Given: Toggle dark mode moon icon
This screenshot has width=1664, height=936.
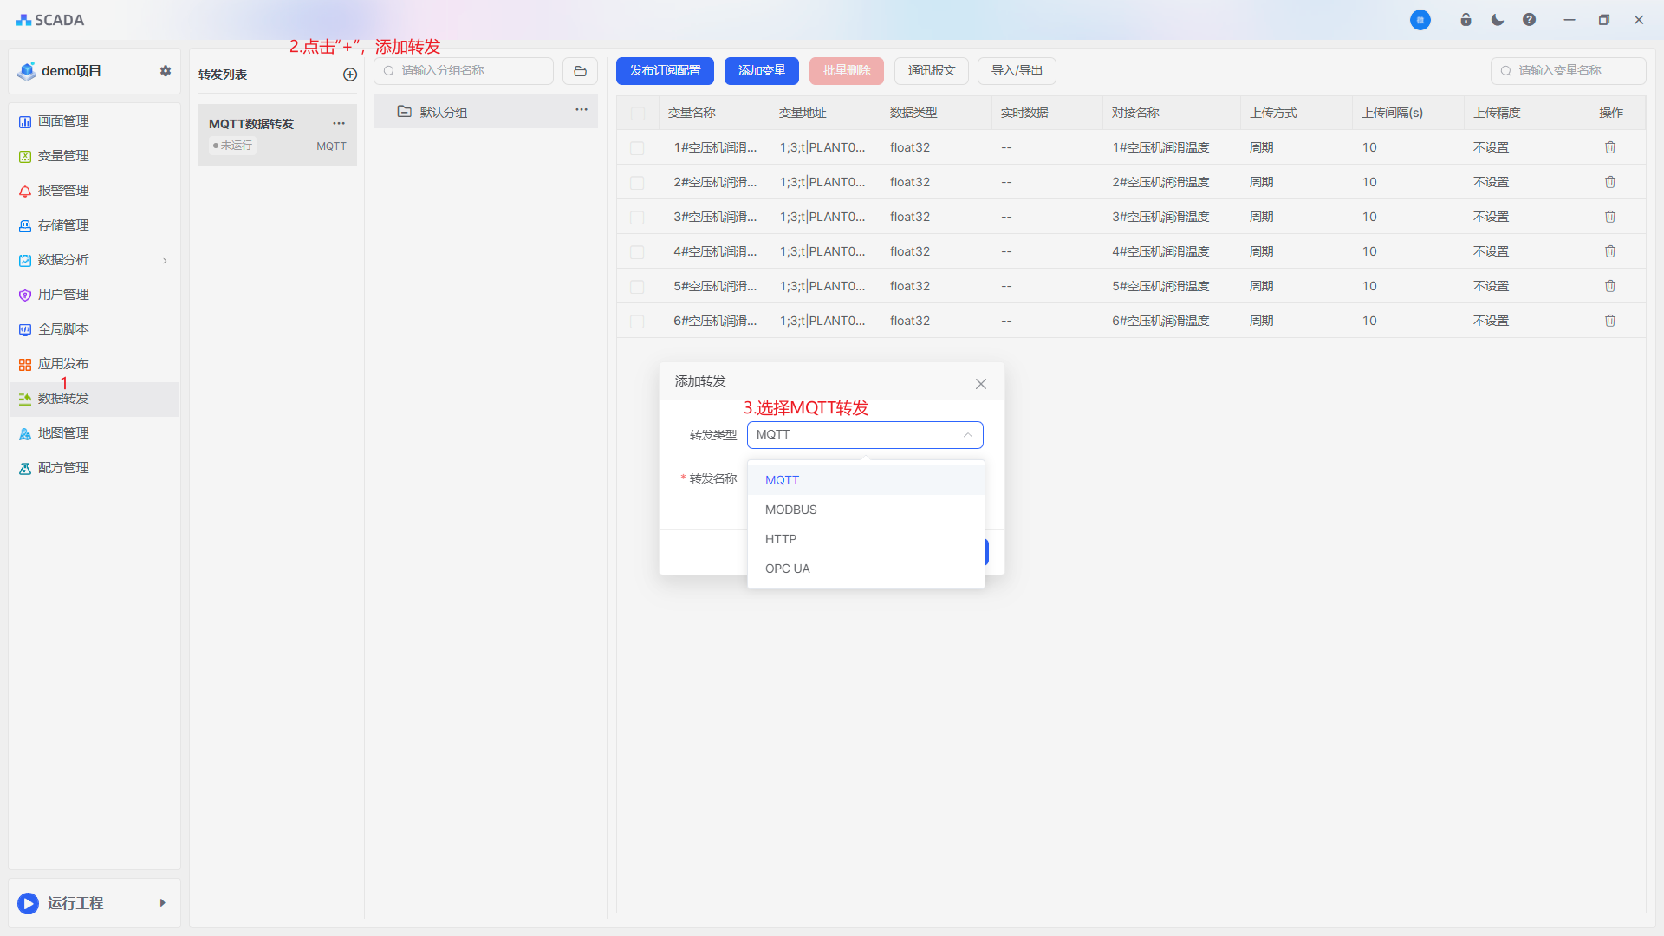Looking at the screenshot, I should pos(1497,20).
